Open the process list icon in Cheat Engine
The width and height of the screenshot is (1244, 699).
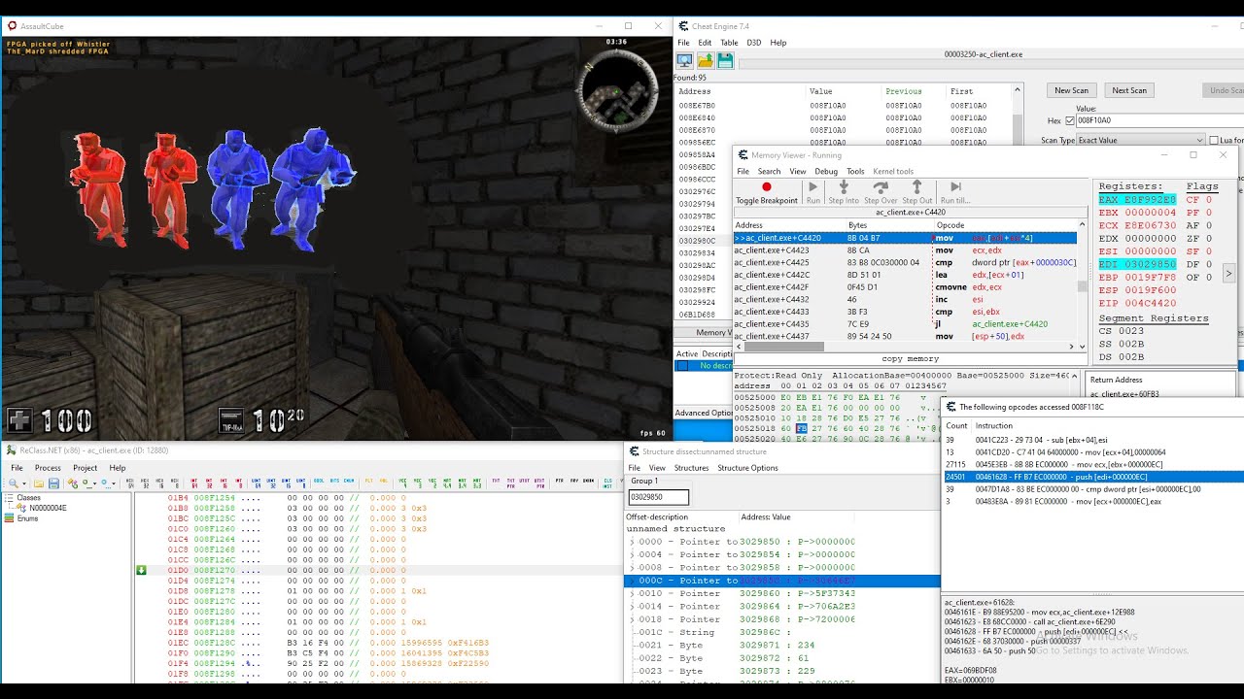pyautogui.click(x=685, y=60)
